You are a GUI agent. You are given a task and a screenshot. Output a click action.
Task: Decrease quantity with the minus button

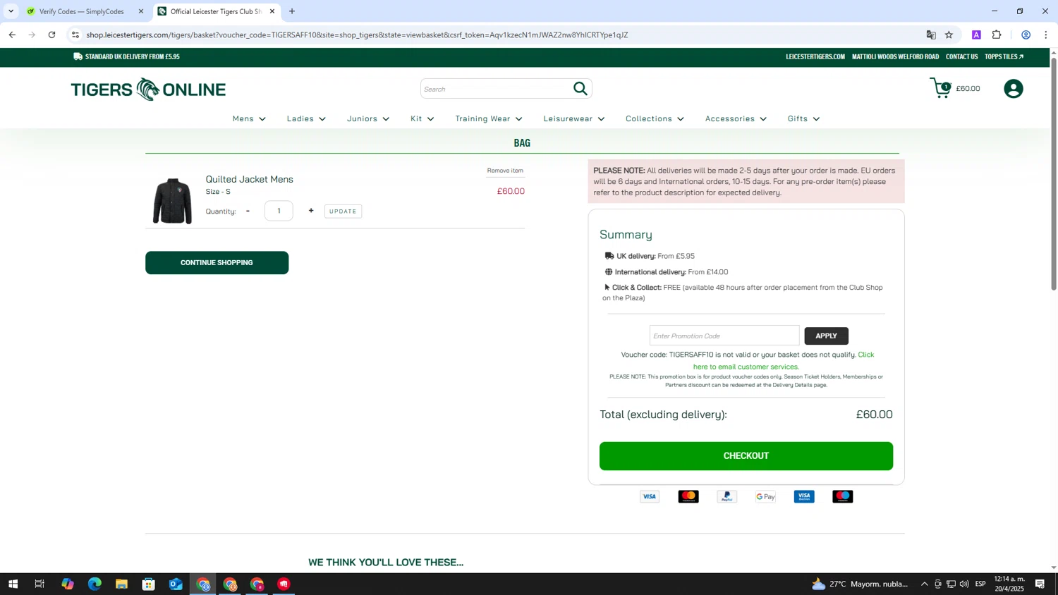(248, 211)
